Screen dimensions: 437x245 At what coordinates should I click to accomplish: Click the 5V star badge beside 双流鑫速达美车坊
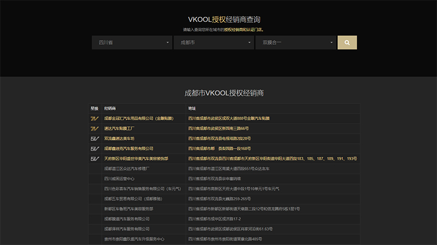tap(94, 138)
